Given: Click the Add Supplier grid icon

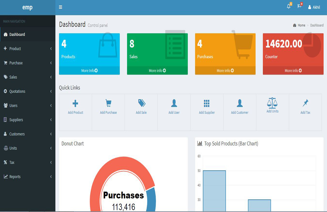Looking at the screenshot, I should (x=207, y=103).
